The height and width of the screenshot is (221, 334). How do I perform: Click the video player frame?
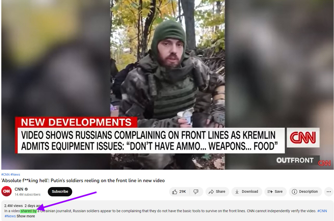[x=167, y=85]
